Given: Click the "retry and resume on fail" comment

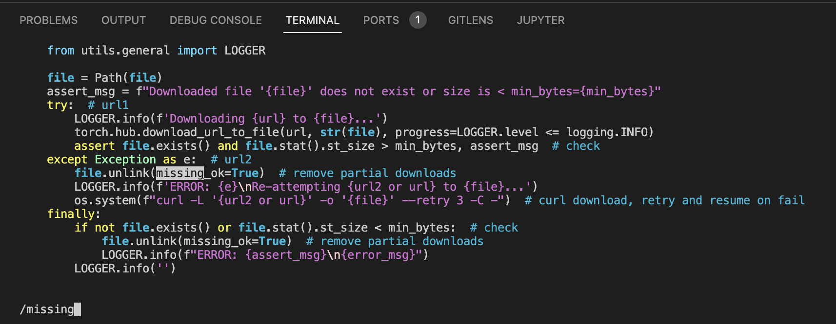Looking at the screenshot, I should [x=722, y=200].
